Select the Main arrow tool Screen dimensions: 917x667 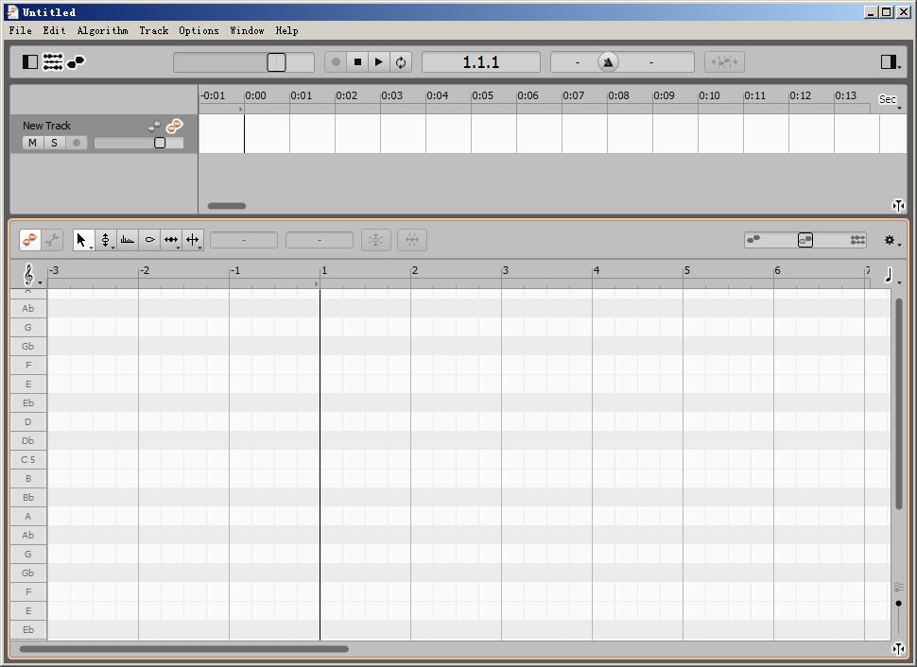pyautogui.click(x=81, y=240)
